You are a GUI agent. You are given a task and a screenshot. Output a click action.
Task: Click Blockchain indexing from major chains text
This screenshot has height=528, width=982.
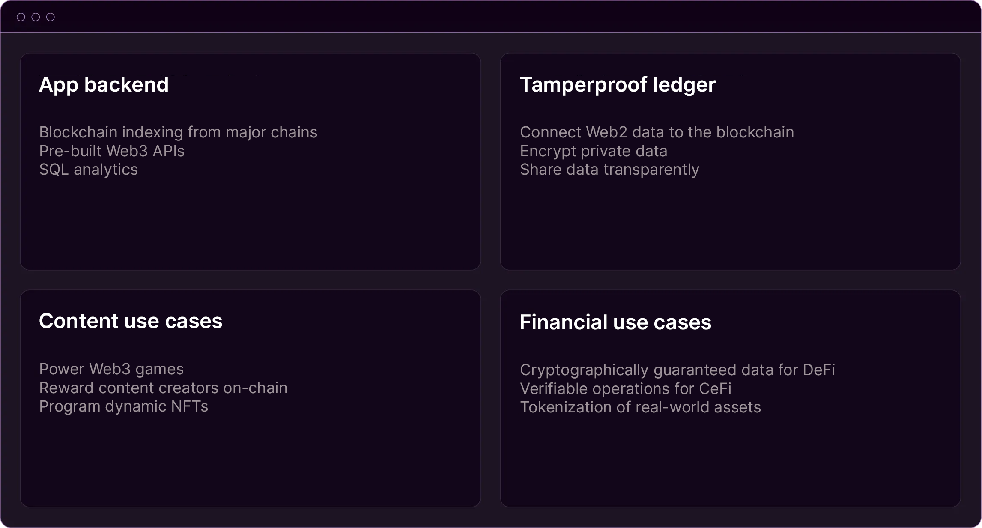[178, 132]
